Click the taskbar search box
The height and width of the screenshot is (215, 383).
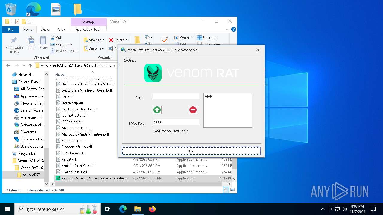pyautogui.click(x=57, y=209)
